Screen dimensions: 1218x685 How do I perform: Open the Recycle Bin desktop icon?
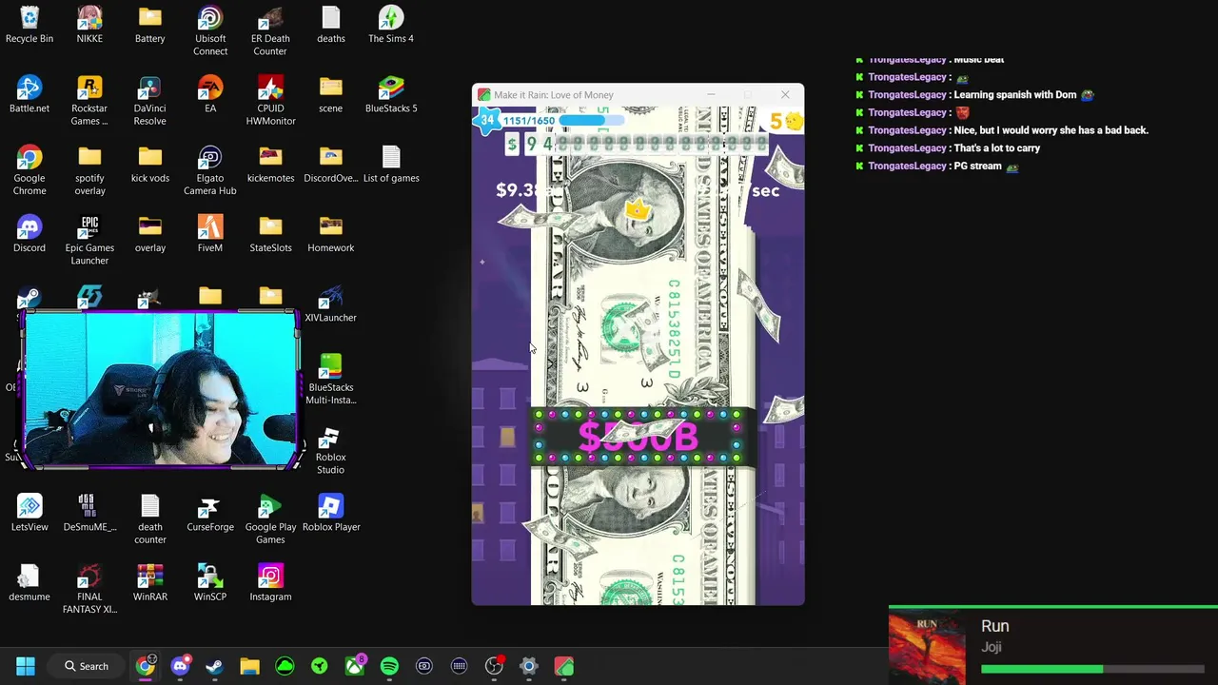pos(29,26)
